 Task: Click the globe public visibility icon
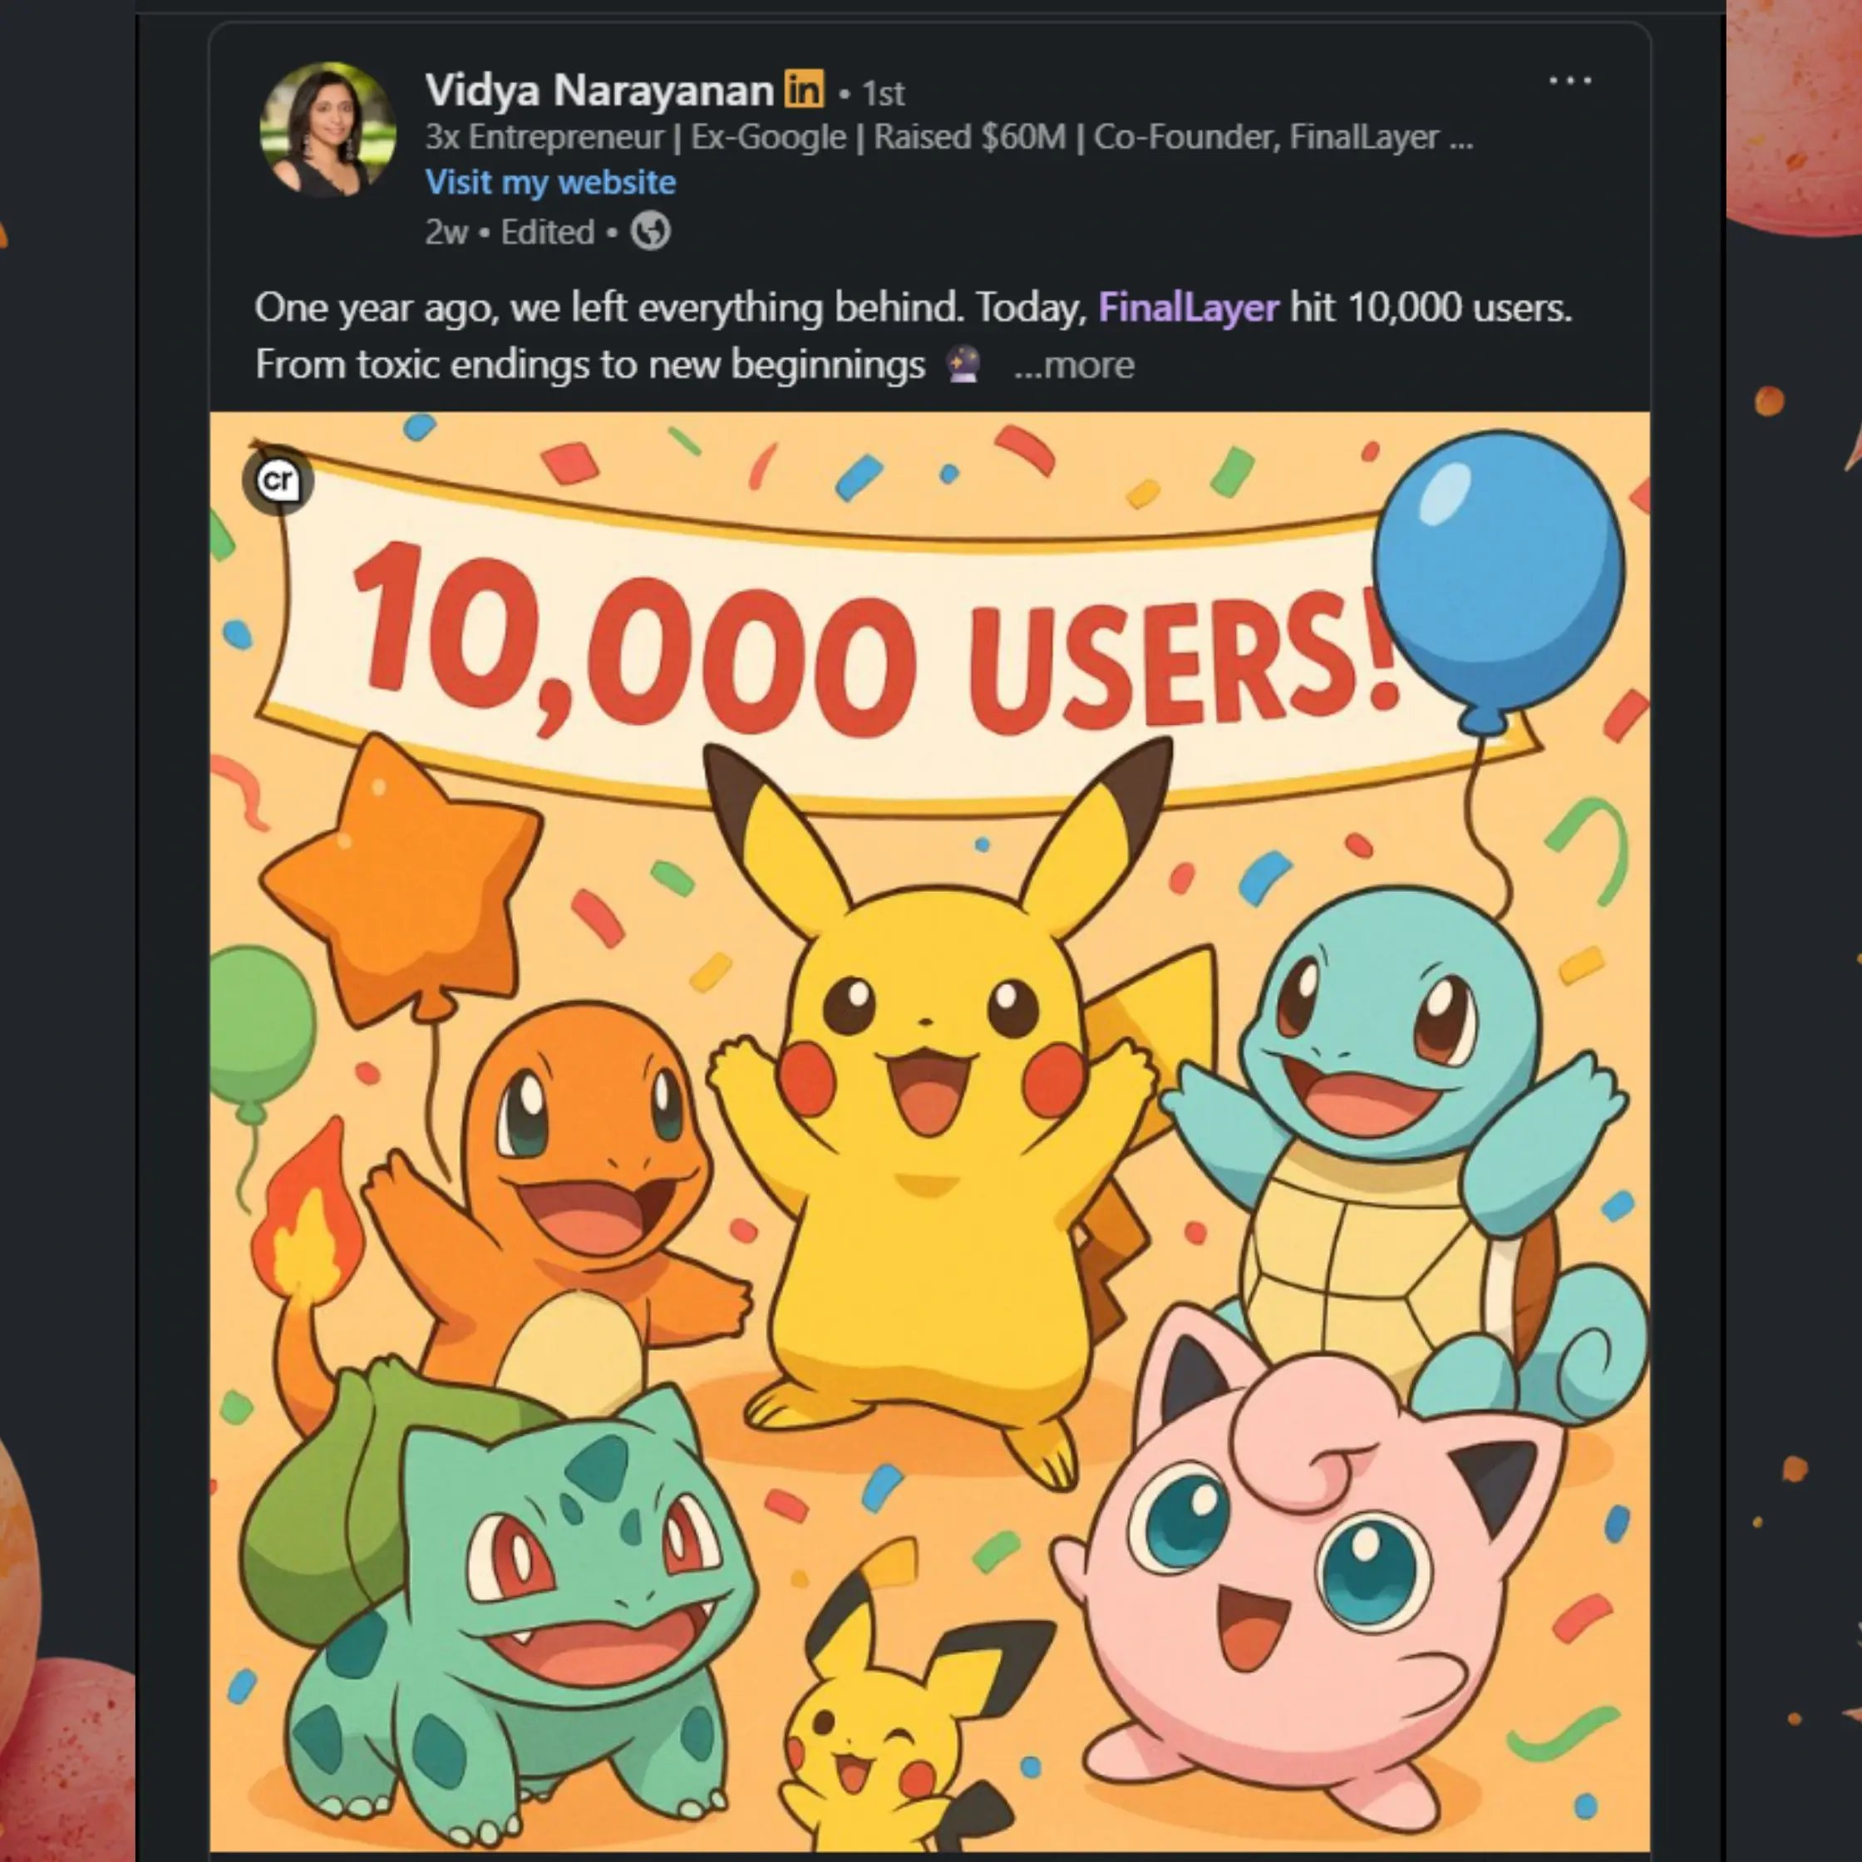651,231
